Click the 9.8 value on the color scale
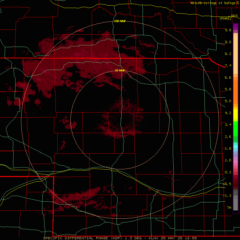This screenshot has width=240, height=240. coord(228,30)
